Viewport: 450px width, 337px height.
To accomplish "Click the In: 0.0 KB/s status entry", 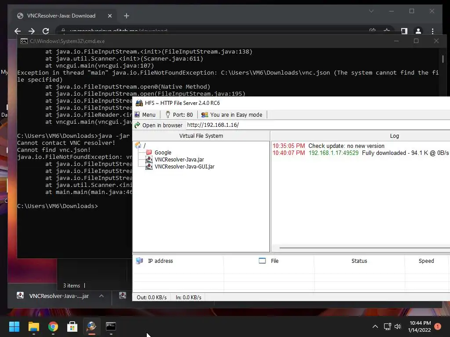I will [x=188, y=298].
